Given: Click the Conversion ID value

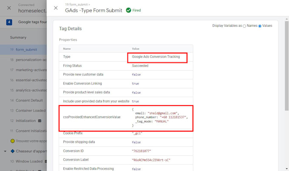Looking at the screenshot, I should click(x=142, y=151).
